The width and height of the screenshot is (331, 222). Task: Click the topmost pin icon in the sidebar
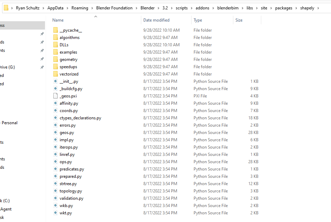[x=42, y=34]
